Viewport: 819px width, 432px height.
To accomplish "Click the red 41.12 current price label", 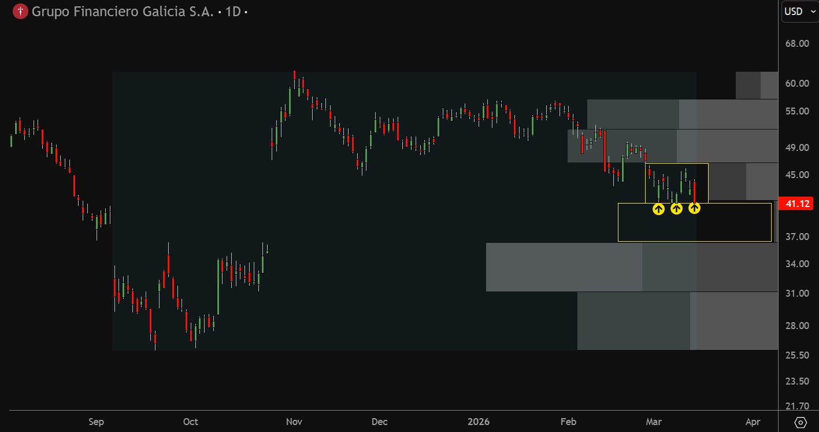I will [x=796, y=204].
